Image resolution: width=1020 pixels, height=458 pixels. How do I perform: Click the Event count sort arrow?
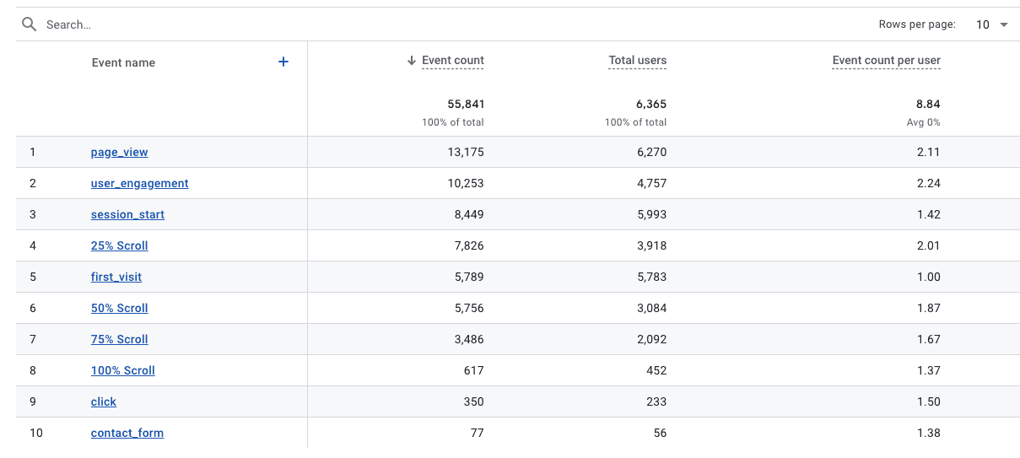click(412, 61)
